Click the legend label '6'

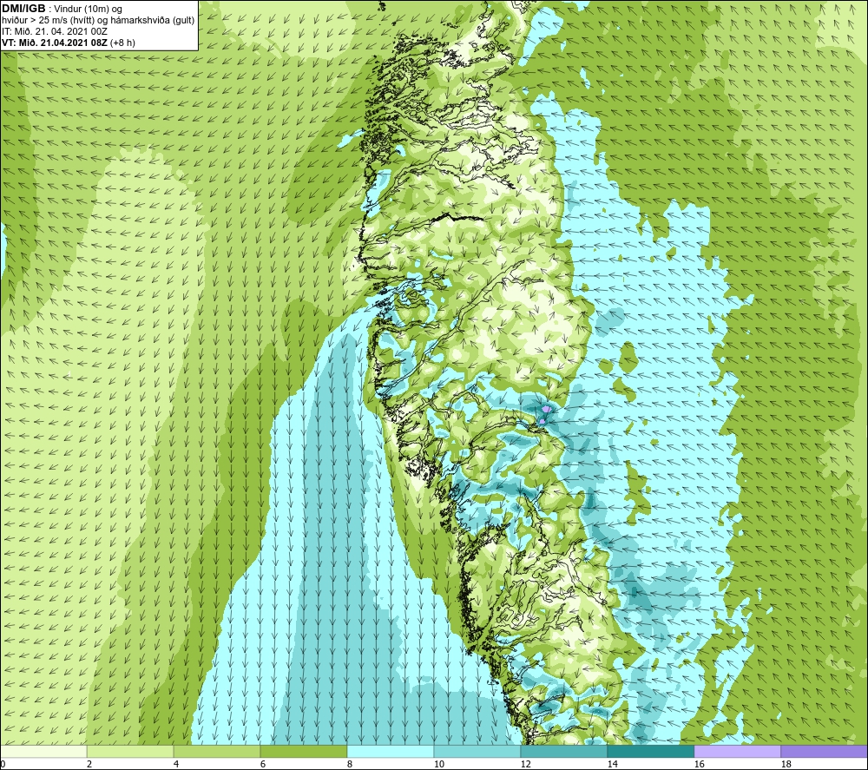263,765
